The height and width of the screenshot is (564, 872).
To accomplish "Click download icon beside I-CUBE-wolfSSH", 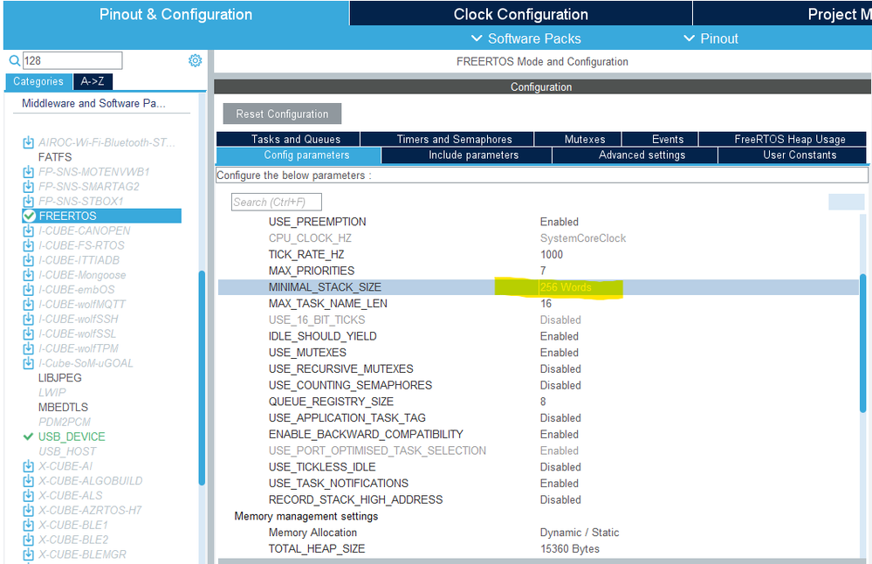I will pyautogui.click(x=28, y=320).
